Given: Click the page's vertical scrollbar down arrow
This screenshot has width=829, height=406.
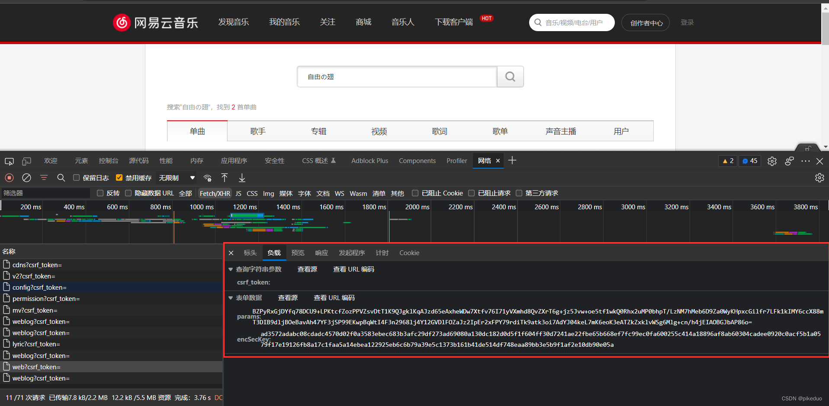Looking at the screenshot, I should pos(825,147).
